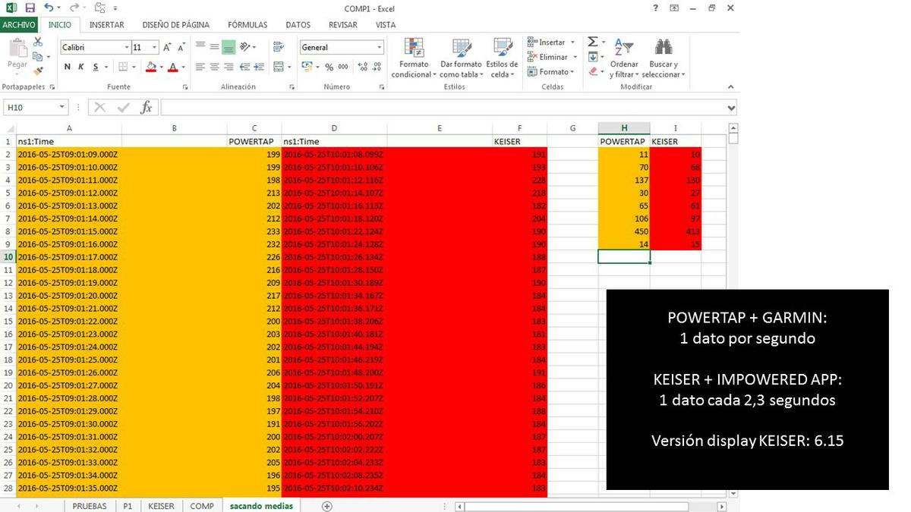Click the insert function fx icon
Image resolution: width=911 pixels, height=512 pixels.
tap(147, 108)
